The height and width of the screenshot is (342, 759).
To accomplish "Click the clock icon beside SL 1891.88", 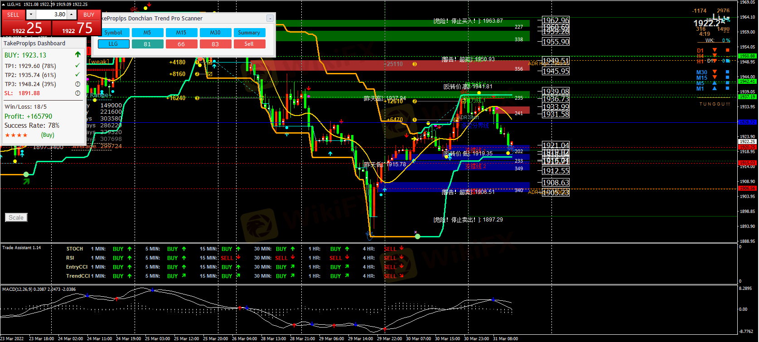I will [x=77, y=93].
